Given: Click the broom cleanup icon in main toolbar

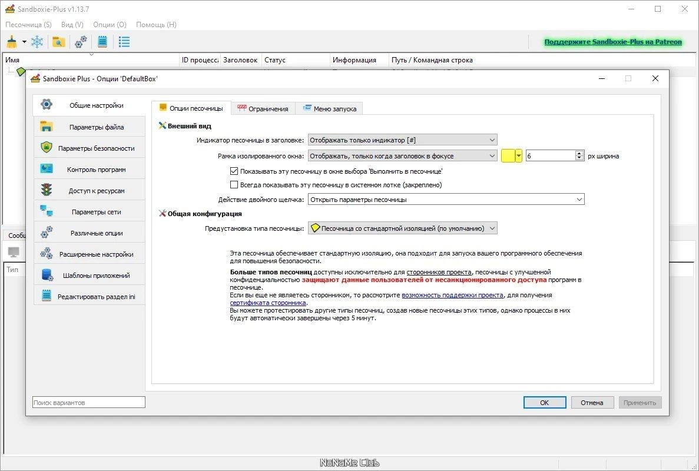Looking at the screenshot, I should (12, 42).
